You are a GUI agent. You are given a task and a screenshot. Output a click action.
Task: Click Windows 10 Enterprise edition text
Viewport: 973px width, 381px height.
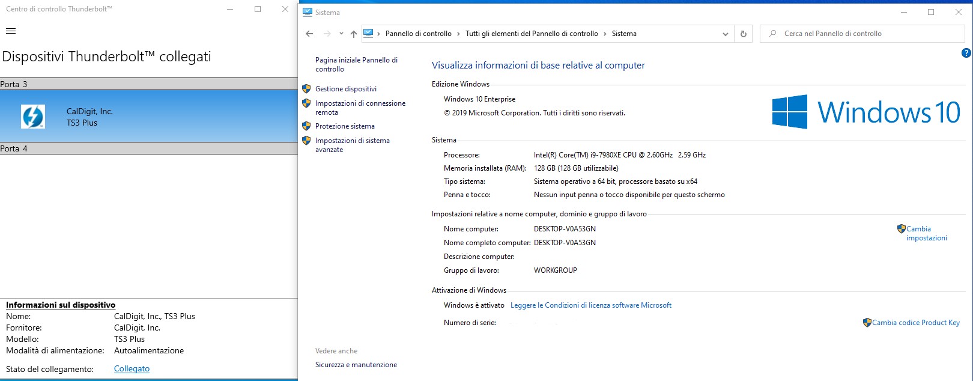point(479,99)
